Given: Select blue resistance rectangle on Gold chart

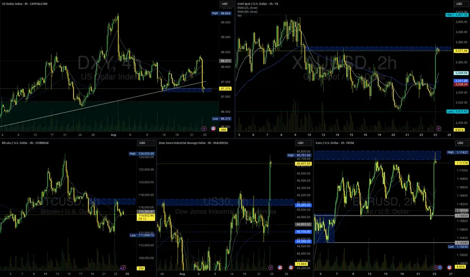Looking at the screenshot, I should tap(378, 48).
